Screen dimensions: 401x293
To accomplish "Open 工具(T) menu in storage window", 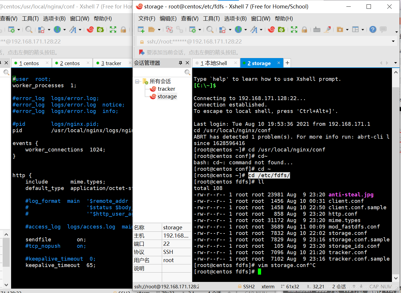I will [x=211, y=19].
